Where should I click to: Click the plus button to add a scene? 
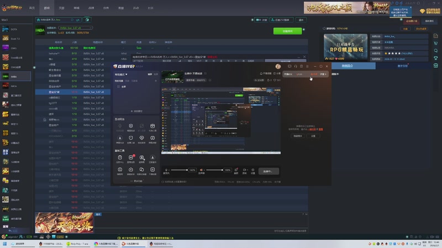click(x=156, y=81)
